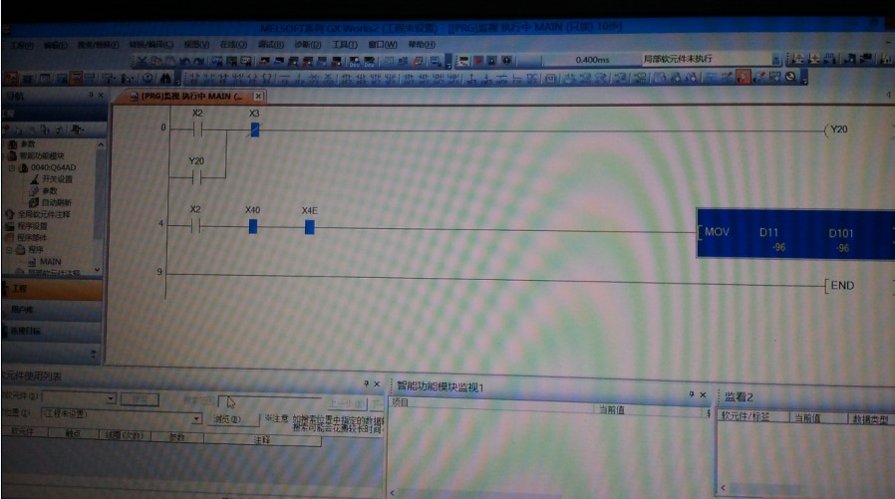The image size is (895, 499).
Task: Open the 在线(O) menu
Action: tap(233, 45)
